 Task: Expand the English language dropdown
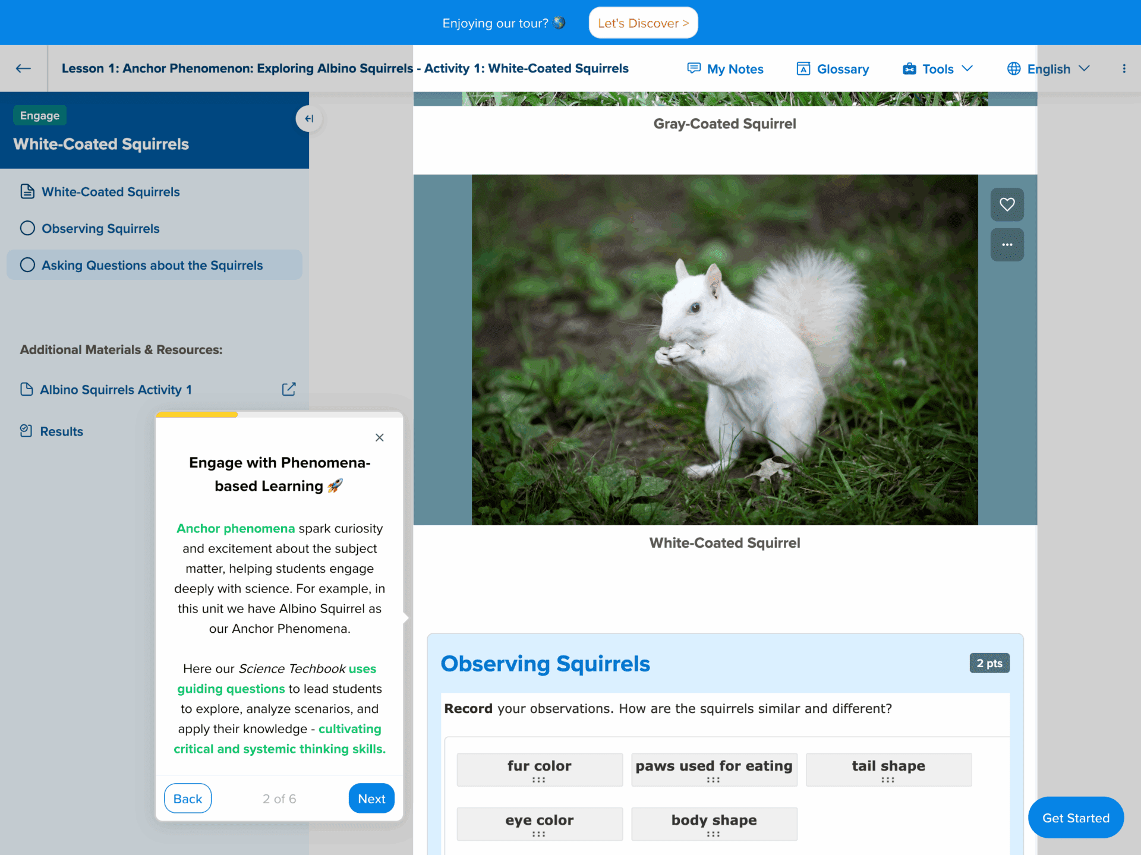[1048, 69]
